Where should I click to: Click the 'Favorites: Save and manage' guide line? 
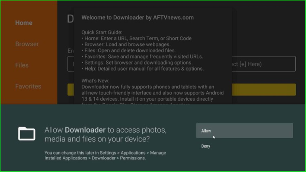click(x=142, y=56)
